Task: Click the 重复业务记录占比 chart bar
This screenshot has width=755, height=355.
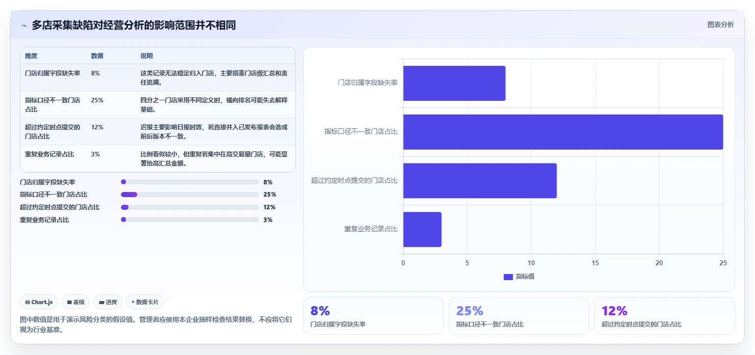Action: tap(422, 229)
